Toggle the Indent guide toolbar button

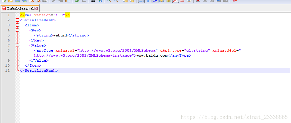(x=155, y=1)
